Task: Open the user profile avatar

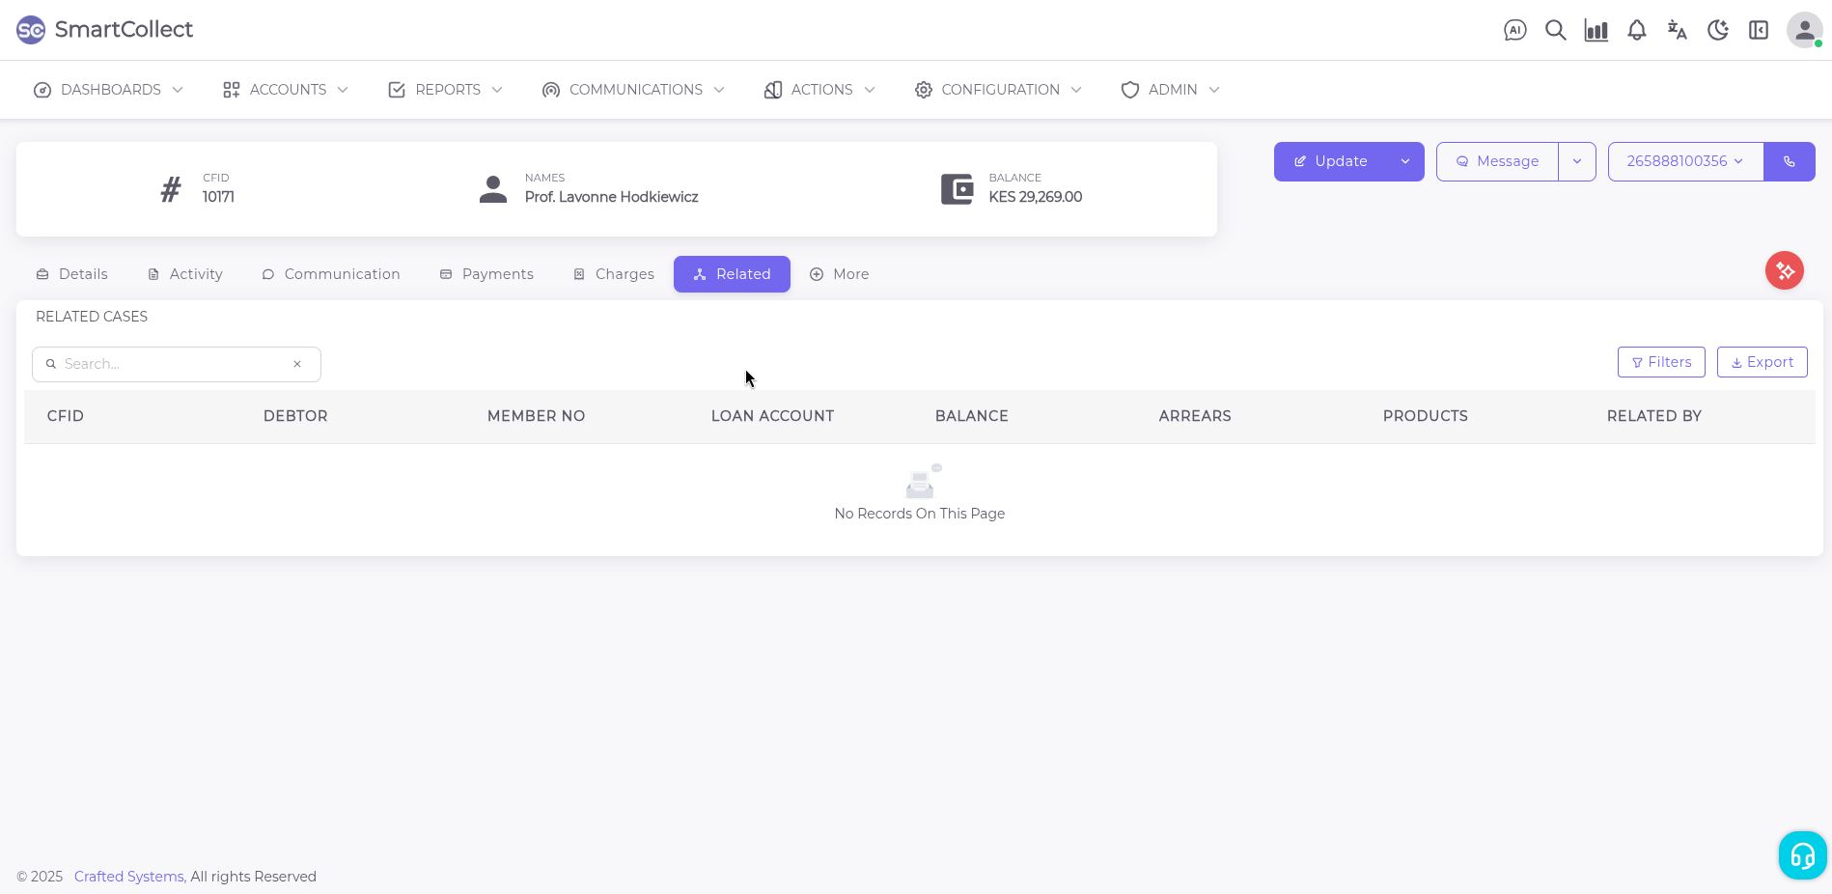Action: pyautogui.click(x=1803, y=30)
